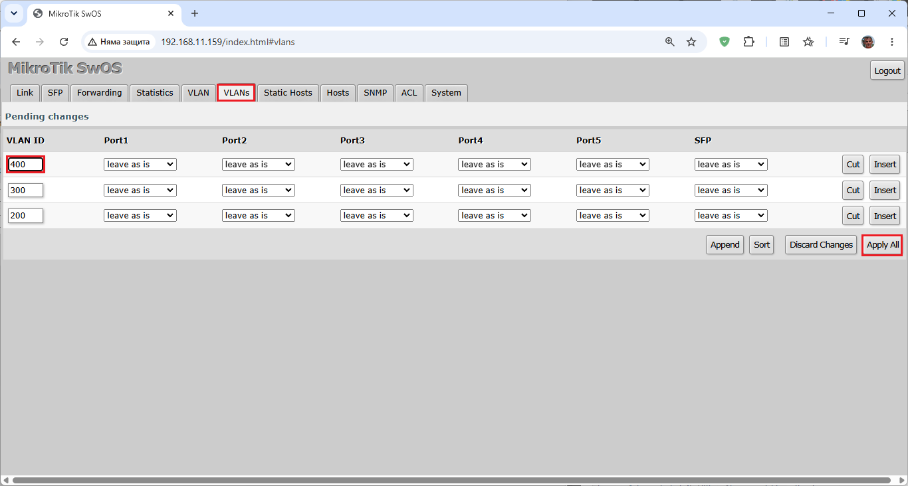View site info for the "Няма защита" warning
Image resolution: width=908 pixels, height=486 pixels.
pyautogui.click(x=119, y=42)
